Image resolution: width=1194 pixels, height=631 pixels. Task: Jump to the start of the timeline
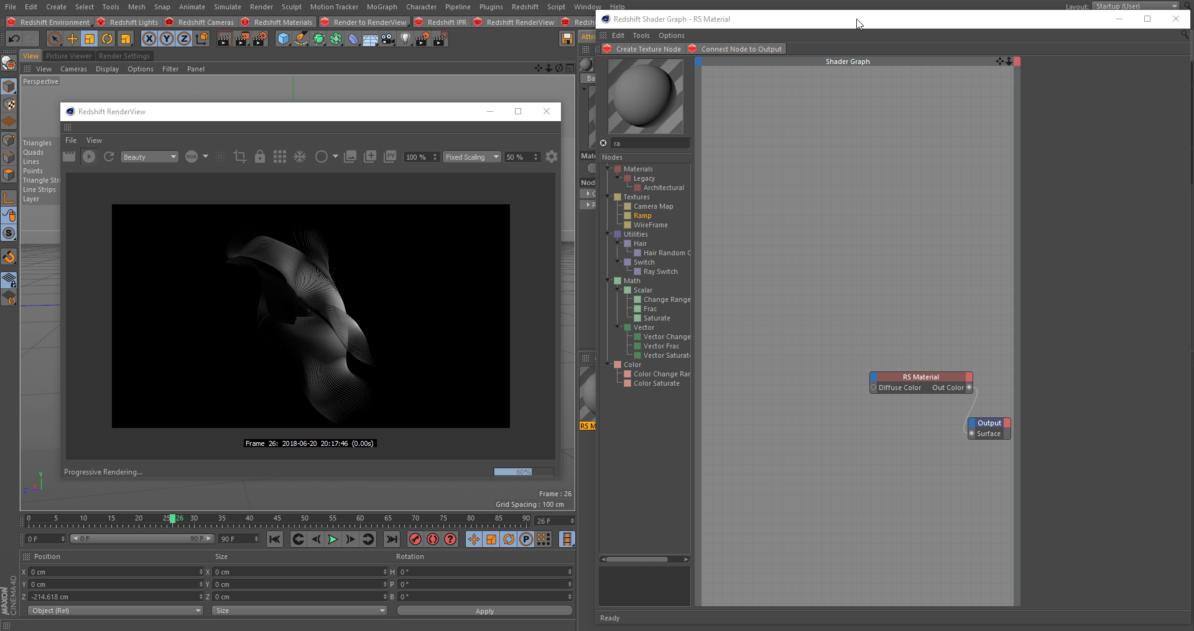point(275,539)
